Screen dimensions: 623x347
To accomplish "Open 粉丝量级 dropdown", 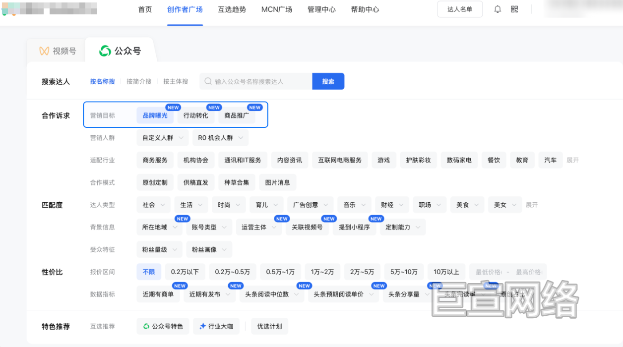I will coord(160,249).
